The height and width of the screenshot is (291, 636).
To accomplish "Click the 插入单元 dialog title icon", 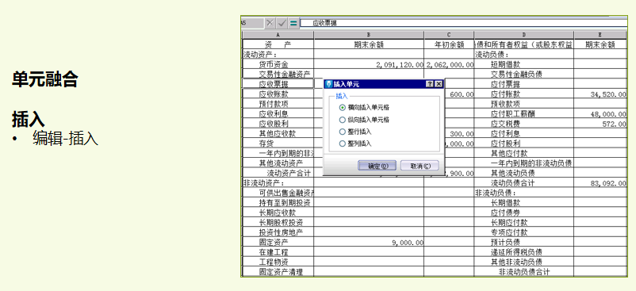I will tap(329, 84).
